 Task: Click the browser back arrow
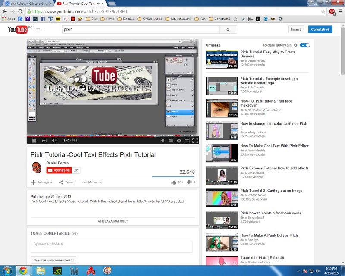5,12
